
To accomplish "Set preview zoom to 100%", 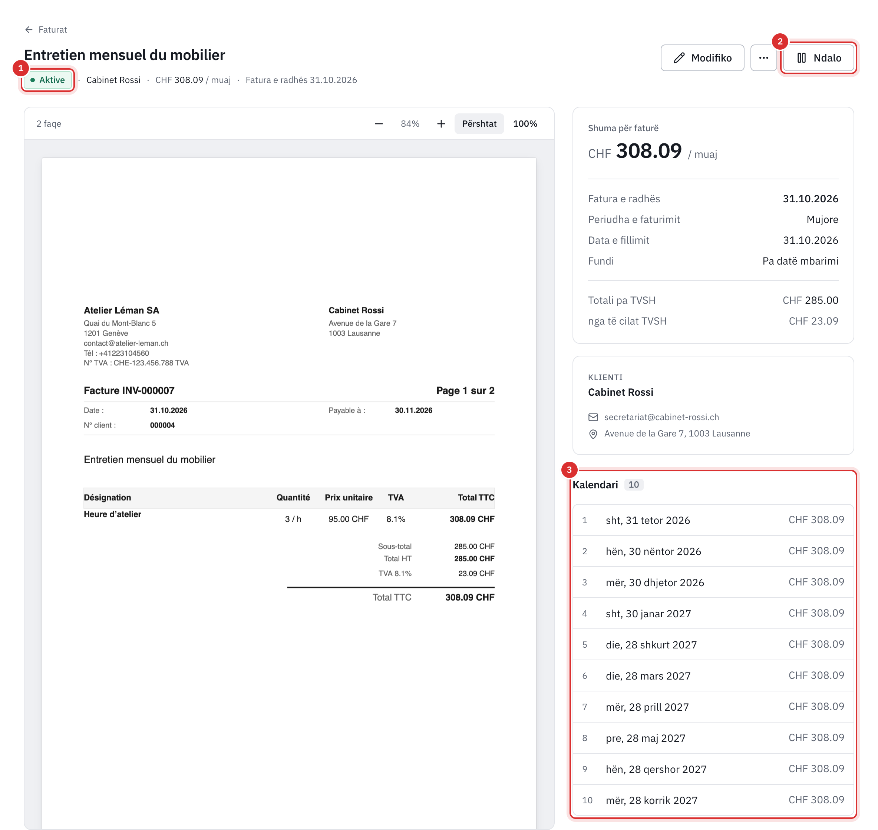I will point(525,124).
